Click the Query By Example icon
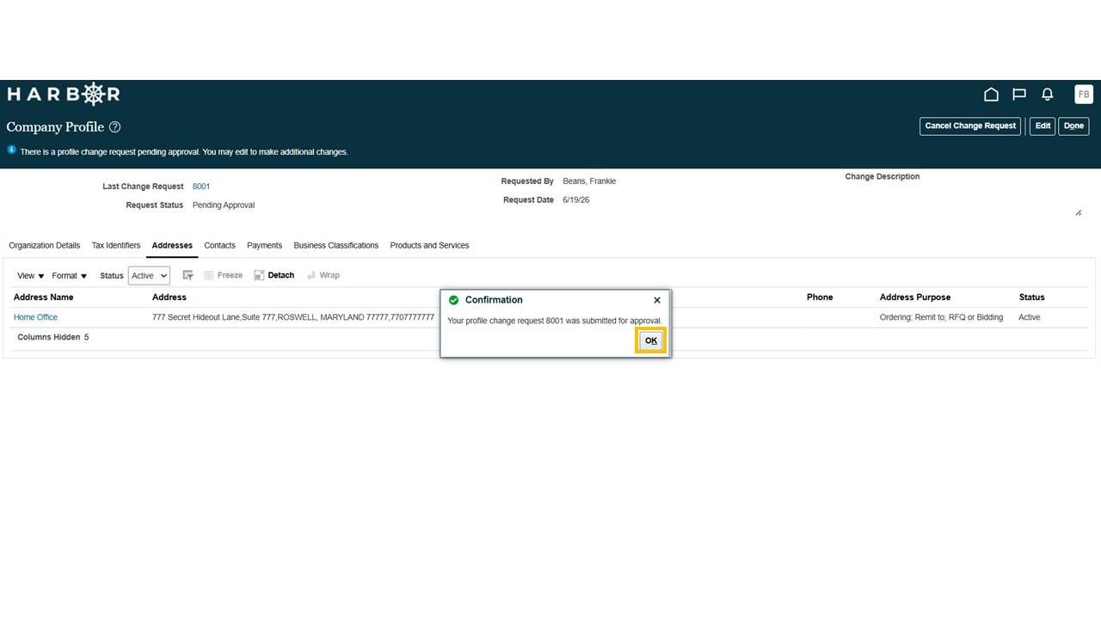Viewport: 1101px width, 619px height. (188, 275)
